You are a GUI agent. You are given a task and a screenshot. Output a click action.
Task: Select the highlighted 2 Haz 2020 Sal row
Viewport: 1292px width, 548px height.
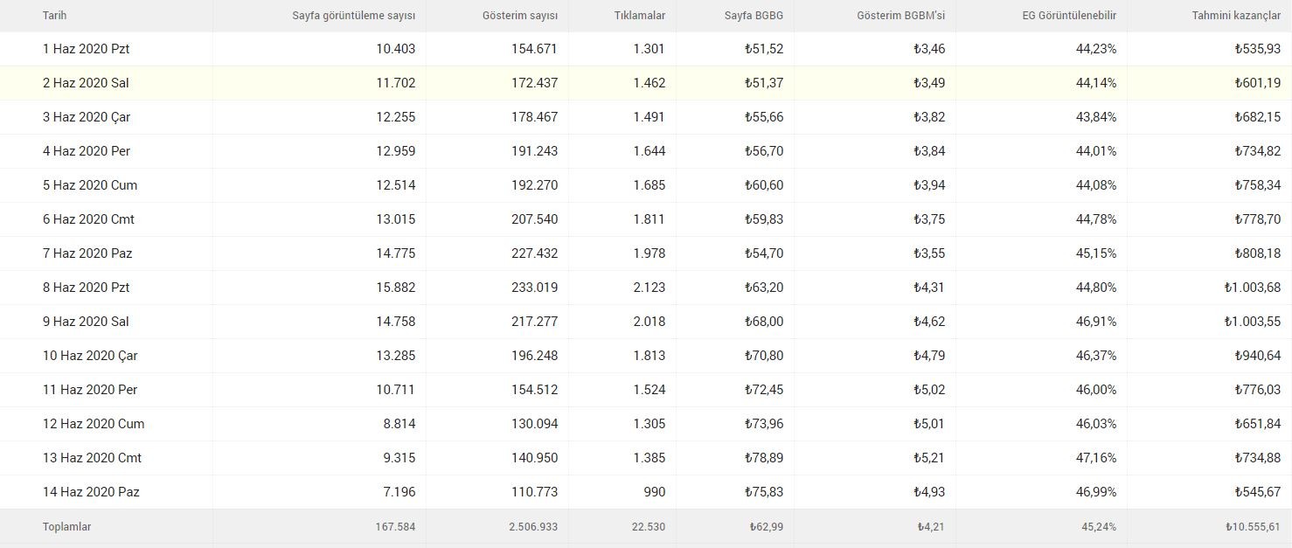[x=646, y=83]
